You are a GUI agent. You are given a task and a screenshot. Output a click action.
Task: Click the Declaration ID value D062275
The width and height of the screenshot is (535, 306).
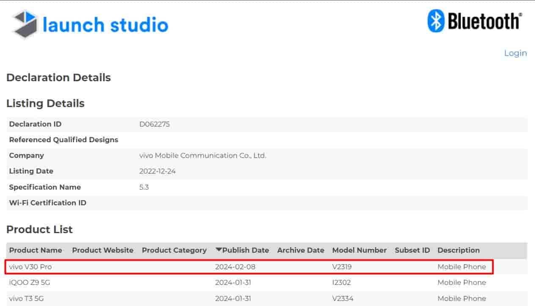point(154,124)
